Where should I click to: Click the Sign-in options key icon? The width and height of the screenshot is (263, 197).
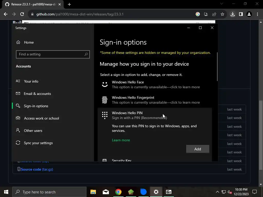pyautogui.click(x=18, y=106)
